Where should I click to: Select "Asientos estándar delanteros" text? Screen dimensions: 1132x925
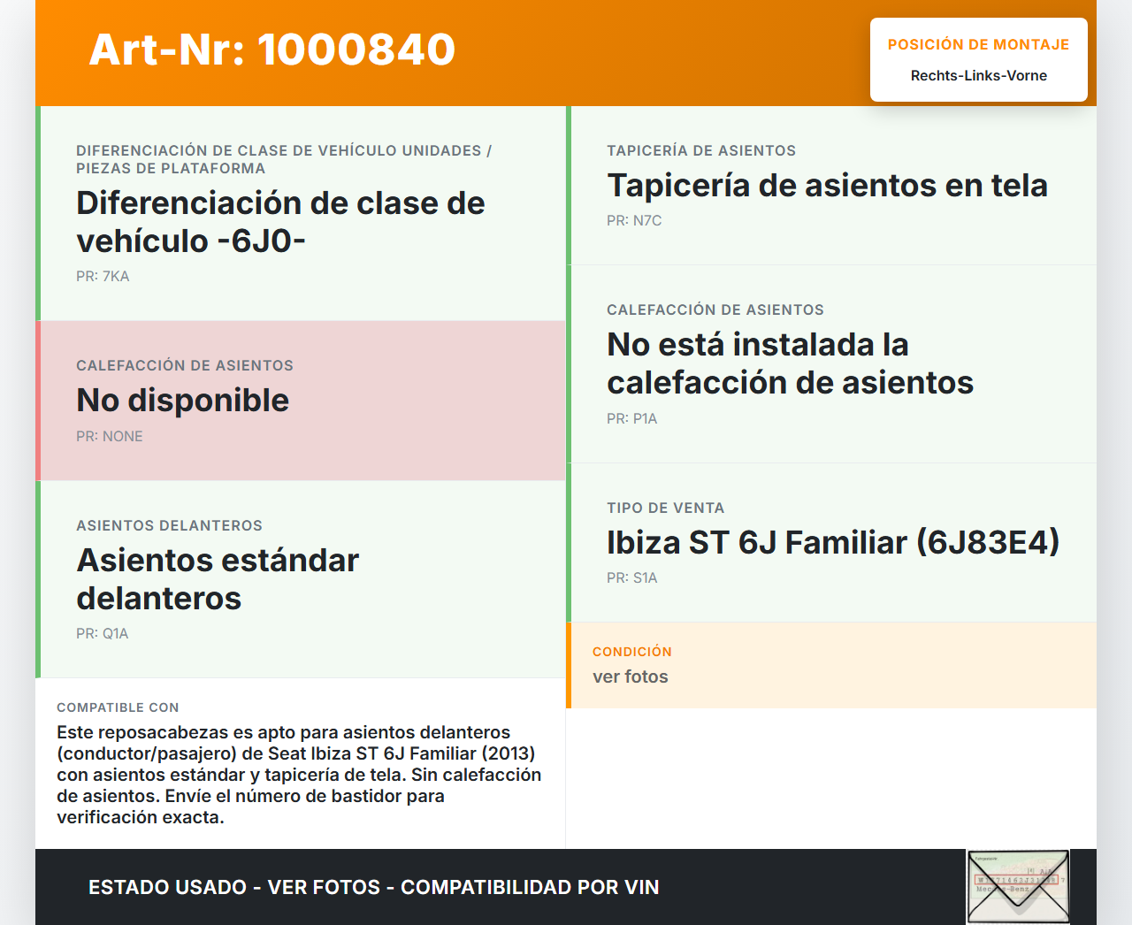click(218, 579)
